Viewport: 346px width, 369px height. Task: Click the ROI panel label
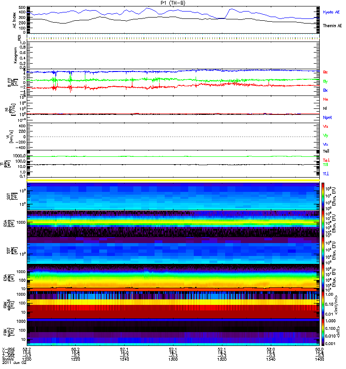(x=19, y=37)
